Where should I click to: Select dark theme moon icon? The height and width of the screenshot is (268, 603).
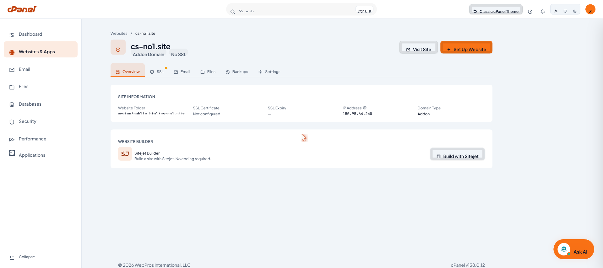tap(575, 11)
